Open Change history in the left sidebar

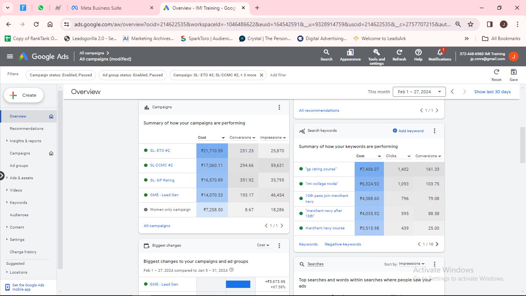click(x=23, y=252)
